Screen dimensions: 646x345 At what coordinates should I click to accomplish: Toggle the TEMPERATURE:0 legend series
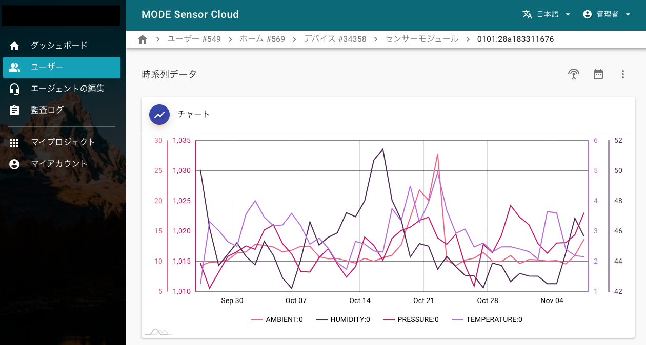click(x=487, y=320)
